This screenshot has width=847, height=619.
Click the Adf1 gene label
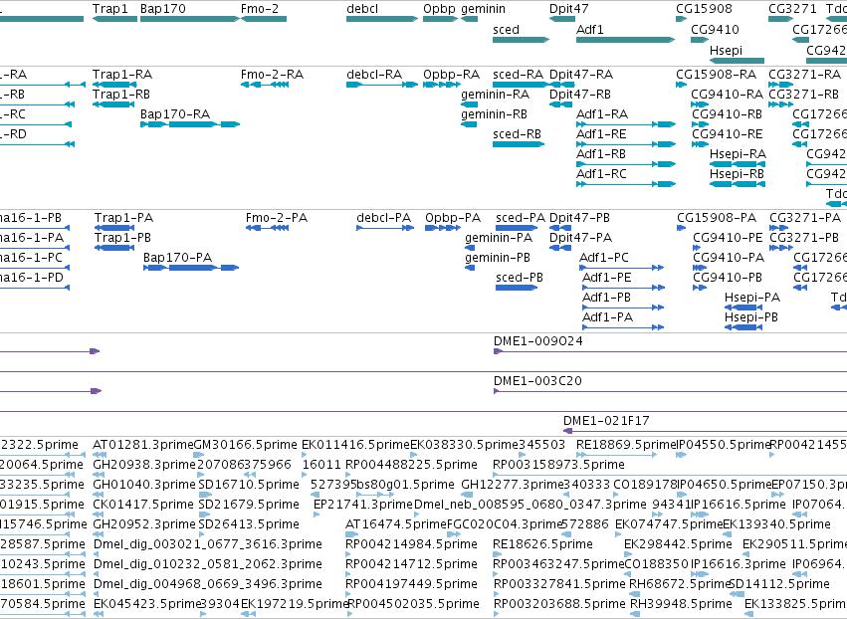590,30
